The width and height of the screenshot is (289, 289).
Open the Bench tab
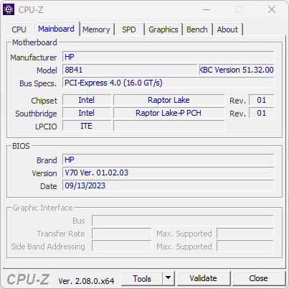click(197, 29)
